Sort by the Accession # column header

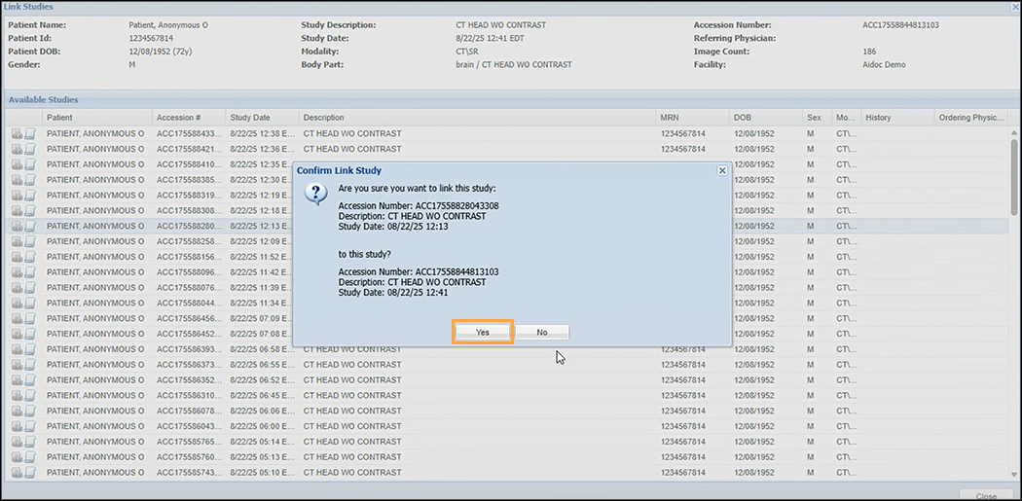(188, 118)
